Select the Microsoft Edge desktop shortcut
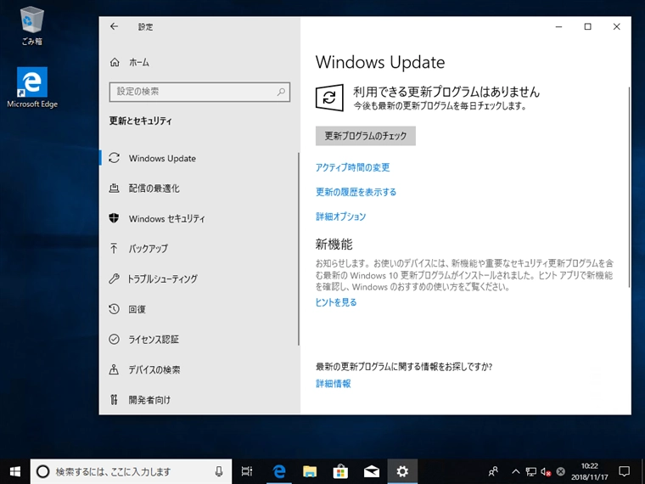 coord(32,87)
